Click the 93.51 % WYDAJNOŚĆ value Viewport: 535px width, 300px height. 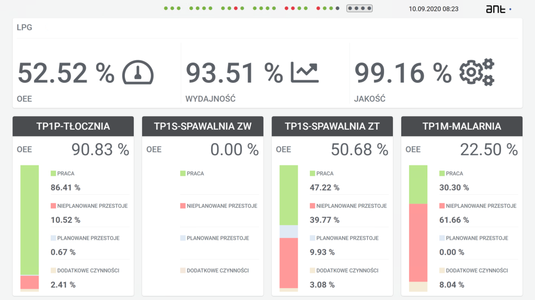pyautogui.click(x=235, y=73)
